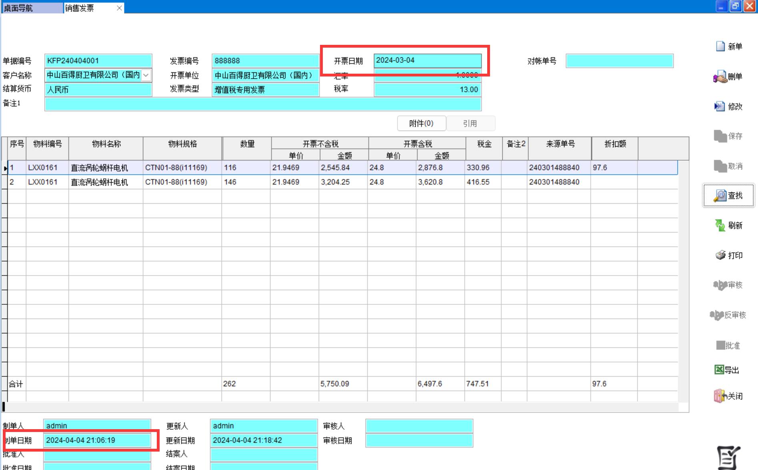Viewport: 758px width, 470px height.
Task: Click the 引用 button
Action: click(x=470, y=123)
